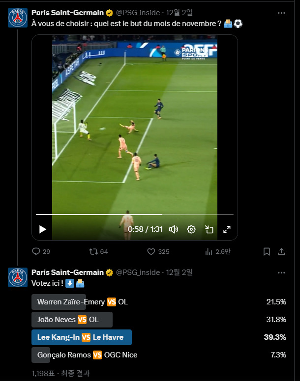The height and width of the screenshot is (381, 300).
Task: Open the more options menu of the Votez ici tweet
Action: tap(281, 272)
